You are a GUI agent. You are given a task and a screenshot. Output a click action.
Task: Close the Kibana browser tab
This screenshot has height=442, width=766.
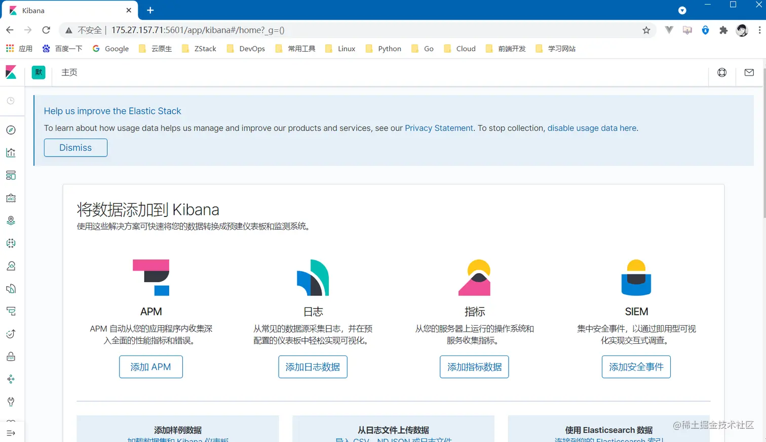[x=129, y=10]
